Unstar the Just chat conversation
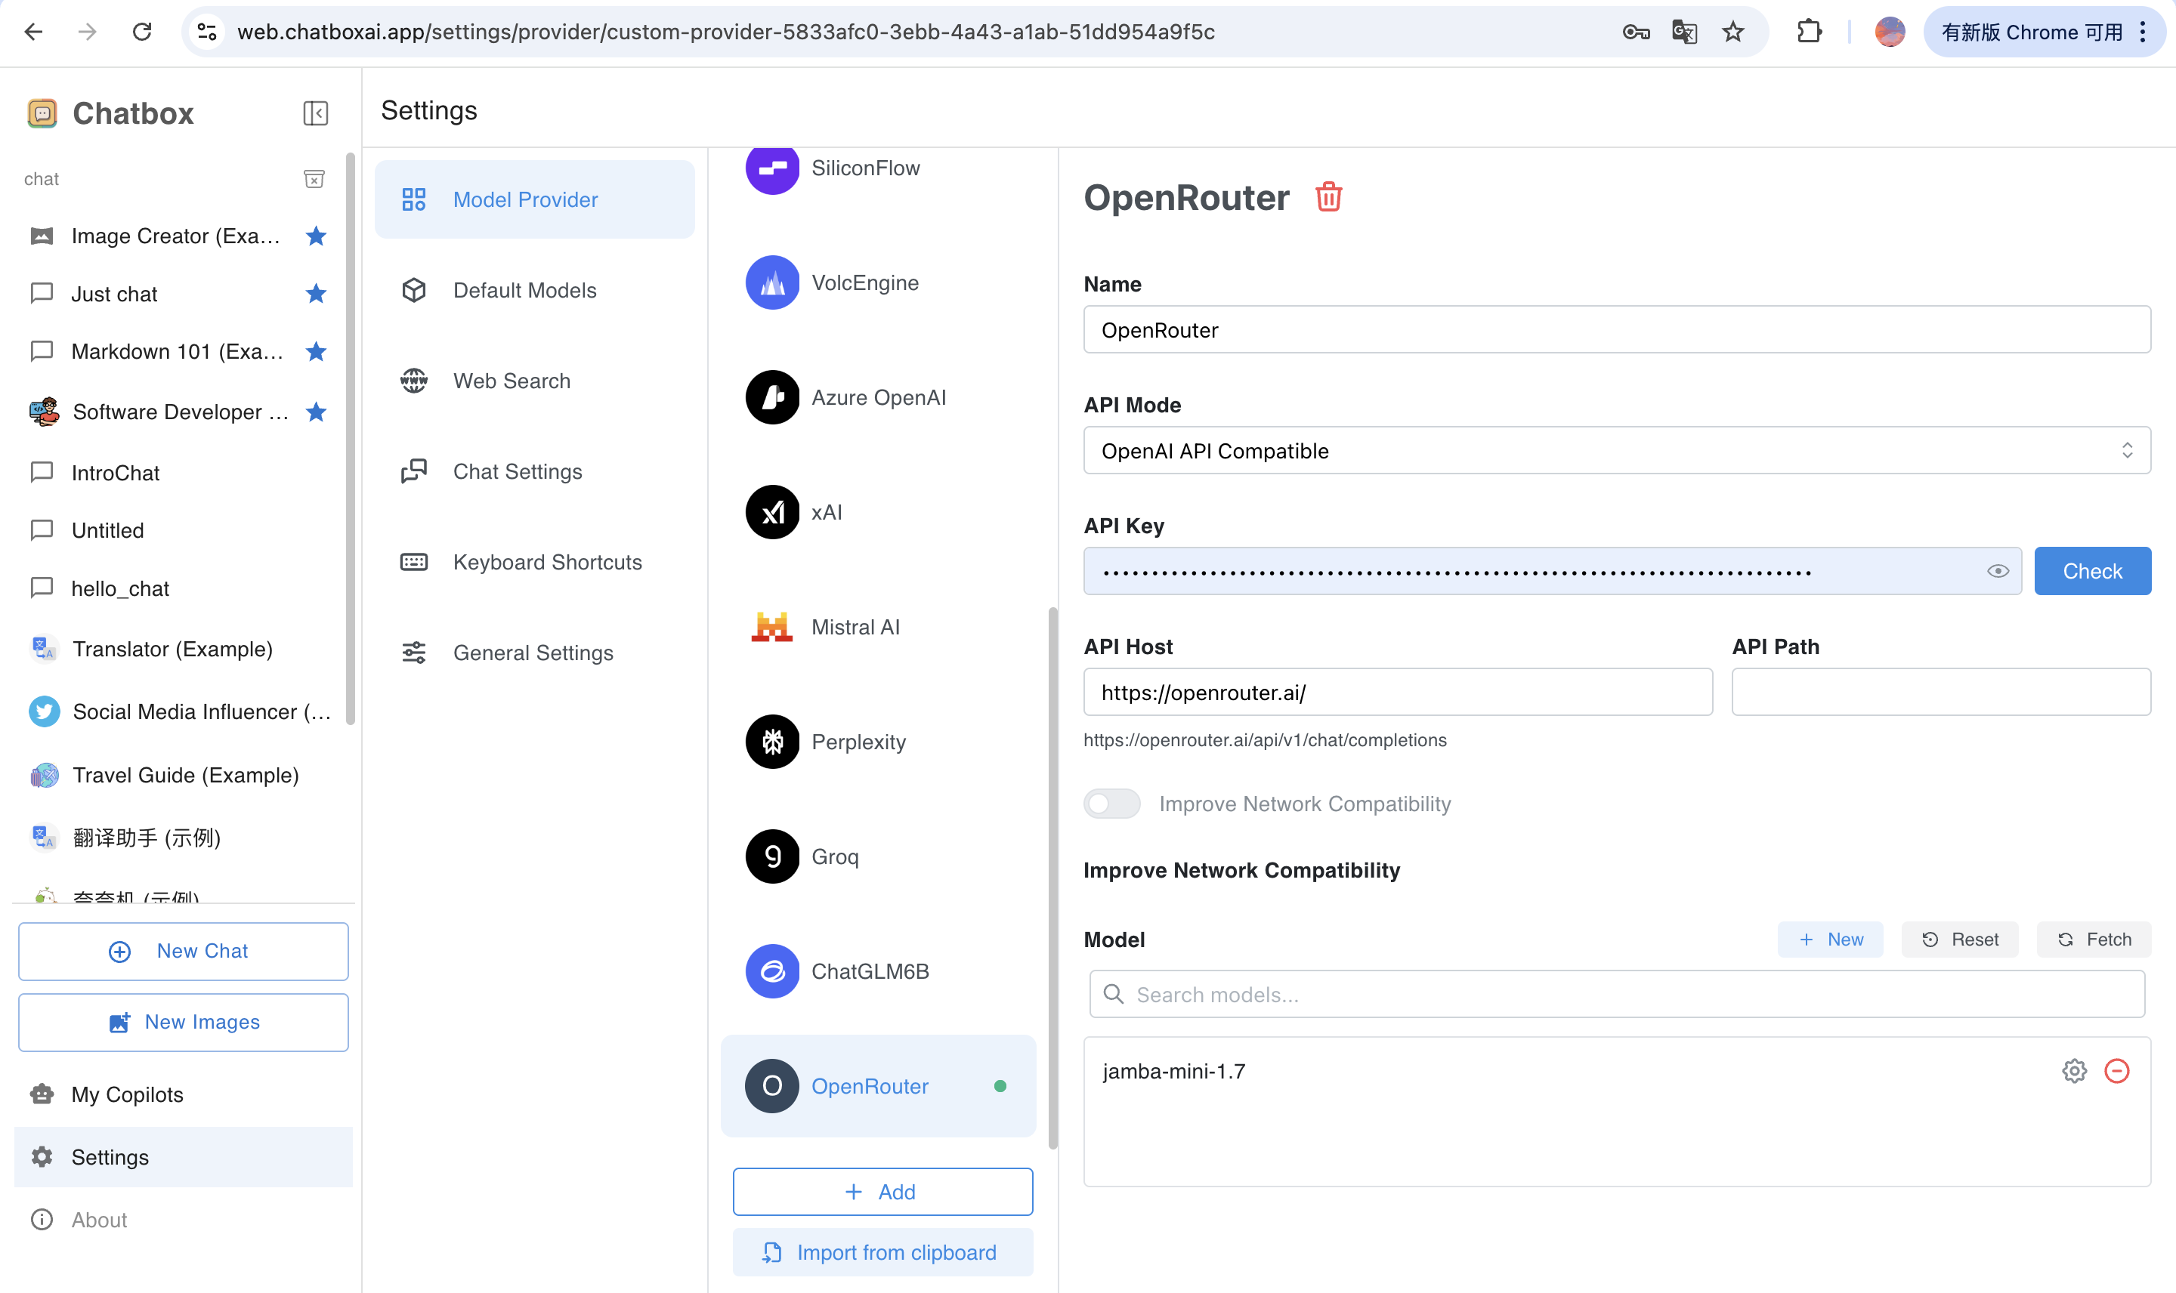 click(x=316, y=294)
